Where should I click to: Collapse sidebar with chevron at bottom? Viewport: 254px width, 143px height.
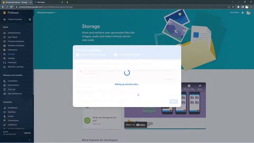pyautogui.click(x=29, y=140)
